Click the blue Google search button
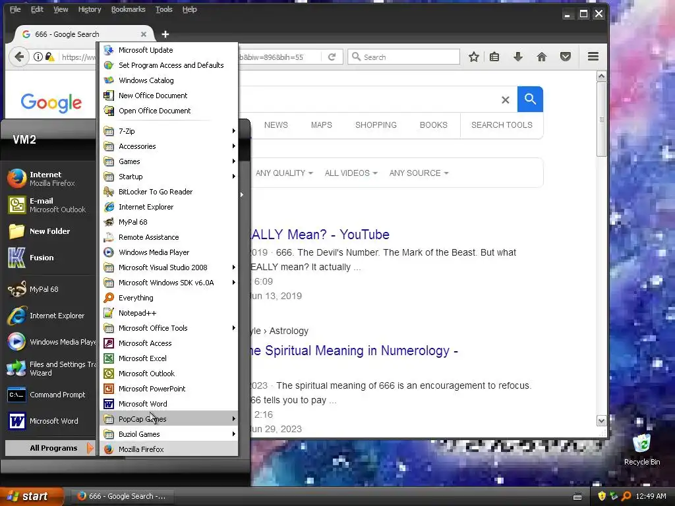675x506 pixels. pyautogui.click(x=530, y=99)
